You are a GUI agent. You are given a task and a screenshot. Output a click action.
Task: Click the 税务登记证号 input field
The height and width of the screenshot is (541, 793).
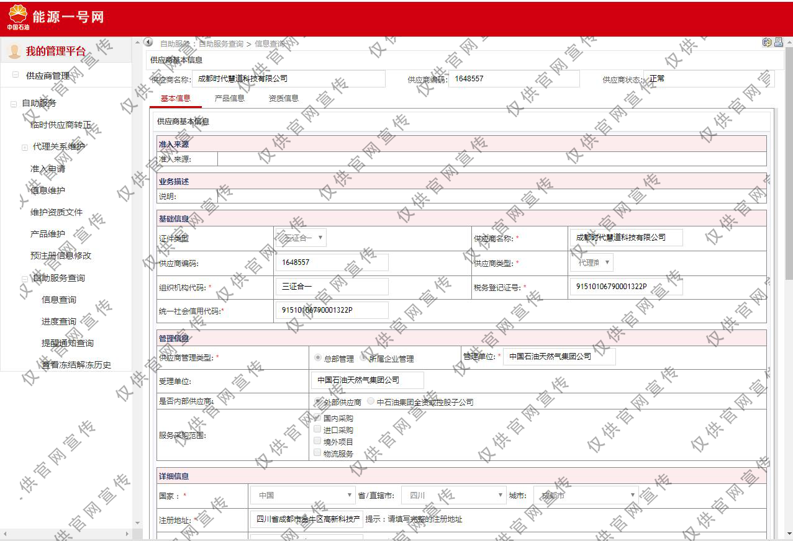(626, 287)
